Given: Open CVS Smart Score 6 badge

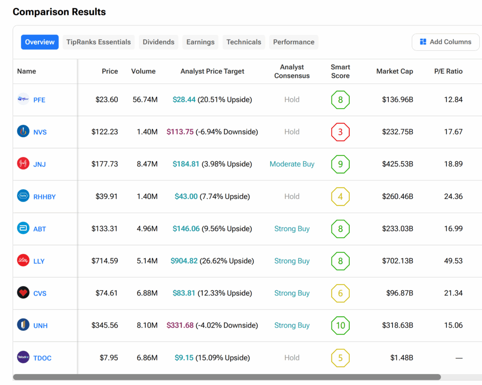Looking at the screenshot, I should coord(340,293).
